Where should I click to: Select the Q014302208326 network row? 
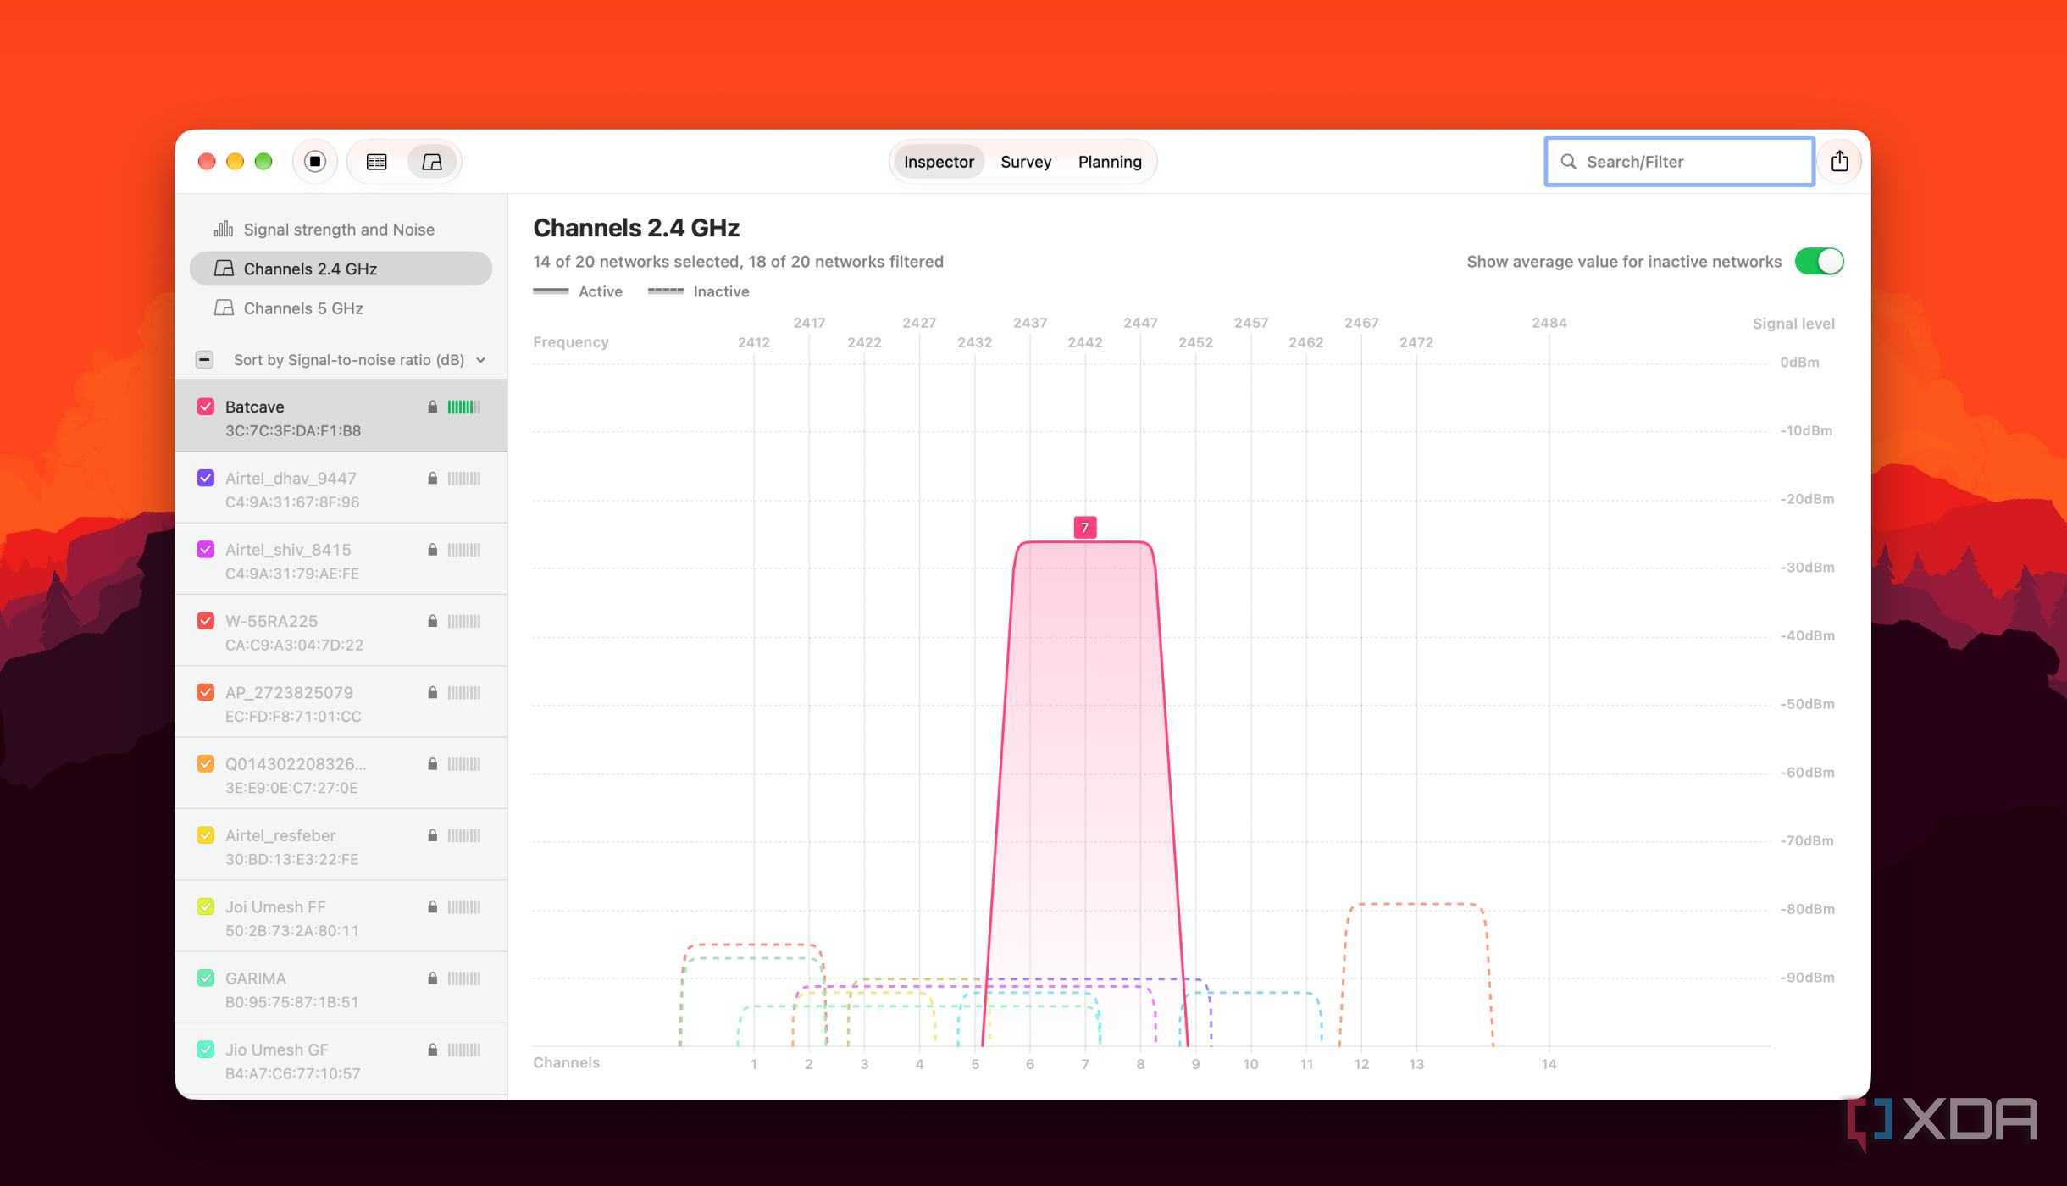(x=341, y=774)
